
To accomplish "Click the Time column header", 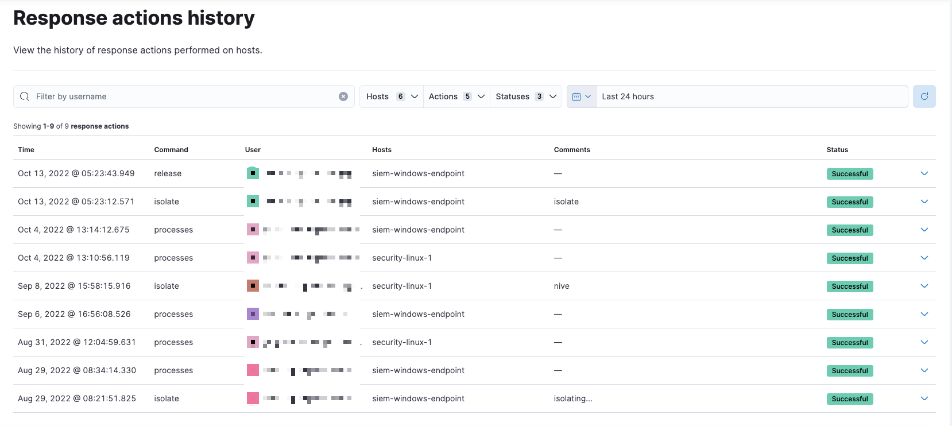I will pyautogui.click(x=26, y=150).
